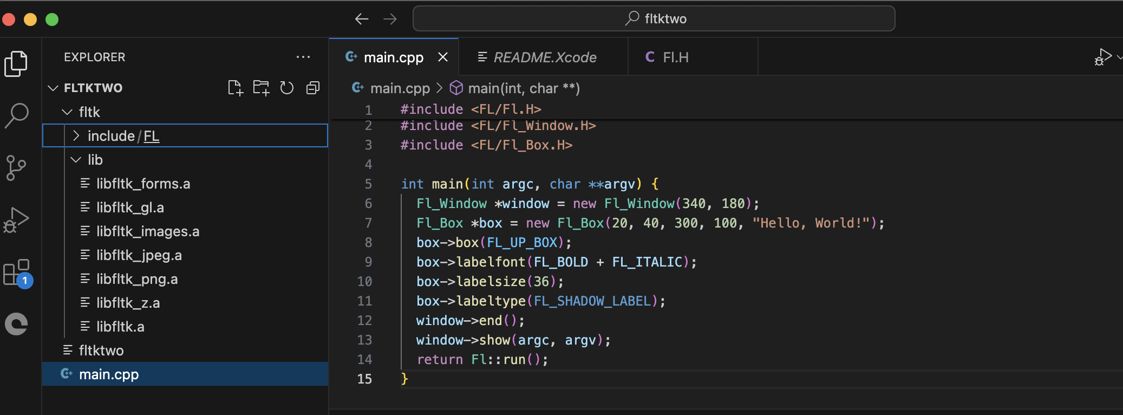
Task: Collapse the lib folder
Action: (x=76, y=160)
